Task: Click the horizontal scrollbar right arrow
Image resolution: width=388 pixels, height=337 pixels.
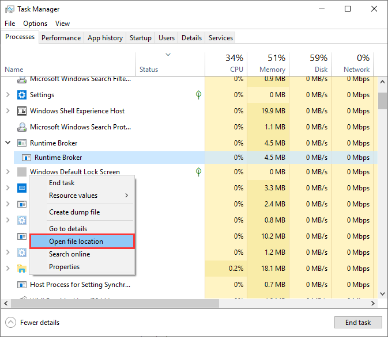Action: (x=373, y=304)
